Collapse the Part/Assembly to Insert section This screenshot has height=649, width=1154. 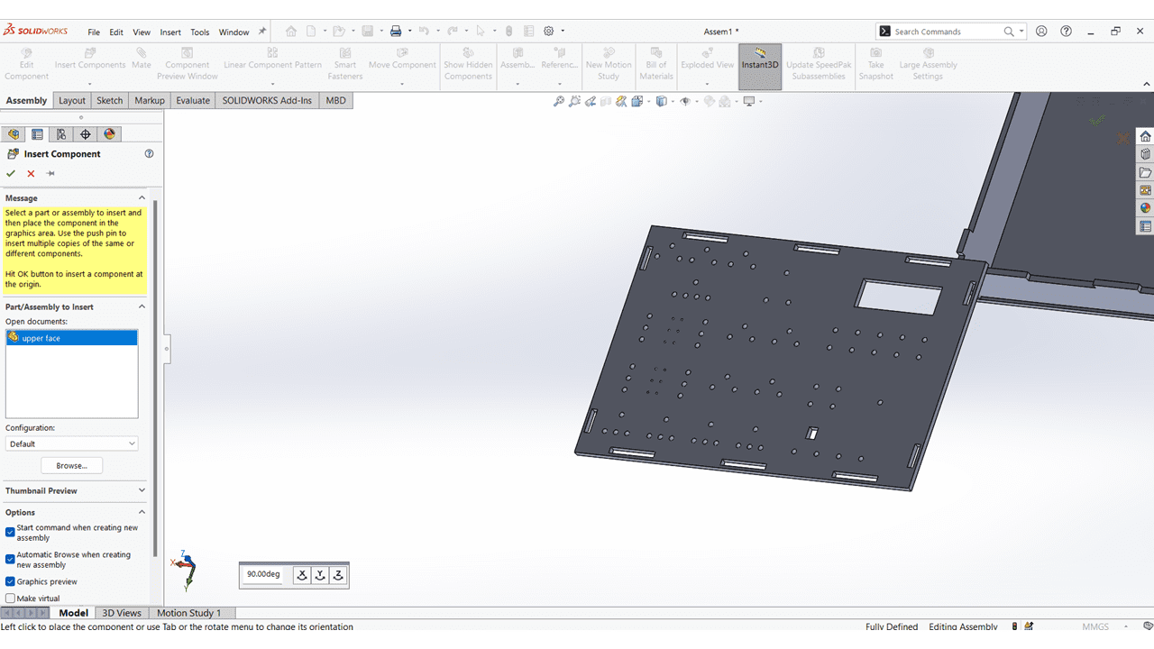pyautogui.click(x=142, y=306)
